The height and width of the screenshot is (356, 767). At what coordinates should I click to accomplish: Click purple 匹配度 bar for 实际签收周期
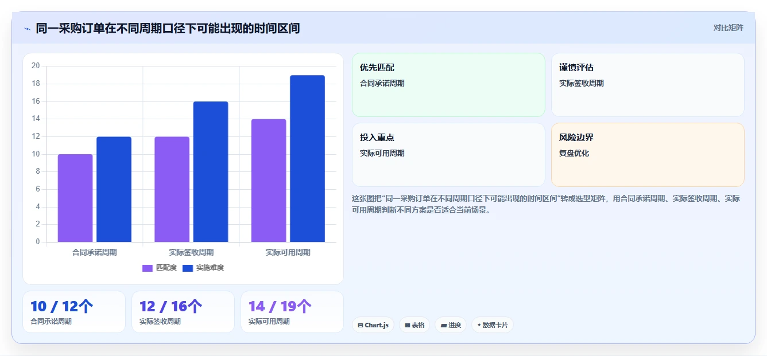click(172, 189)
